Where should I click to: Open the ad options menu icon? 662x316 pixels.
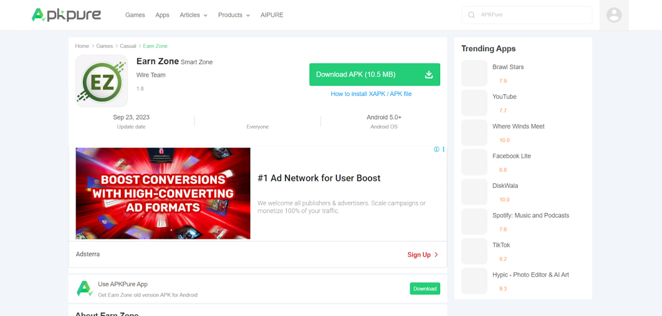pos(444,149)
